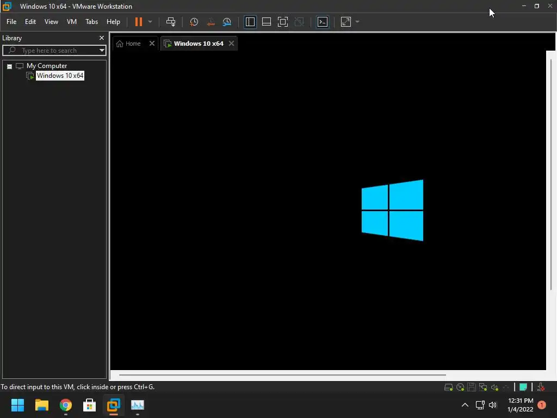Revert the virtual machine to its snapshot
Image resolution: width=557 pixels, height=418 pixels.
(211, 22)
